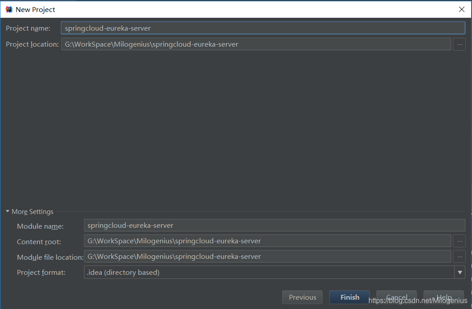Screen dimensions: 472x309
Task: Browse for Content root folder
Action: pos(460,241)
